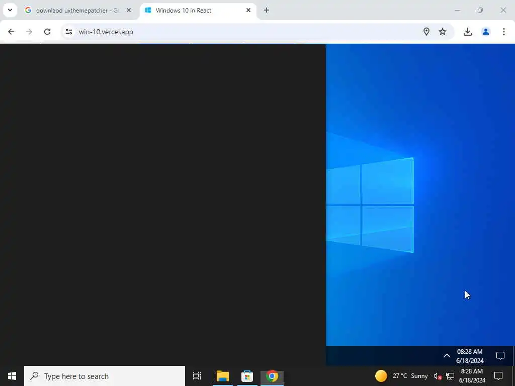Open the Chrome profile menu
This screenshot has height=386, width=515.
coord(486,32)
